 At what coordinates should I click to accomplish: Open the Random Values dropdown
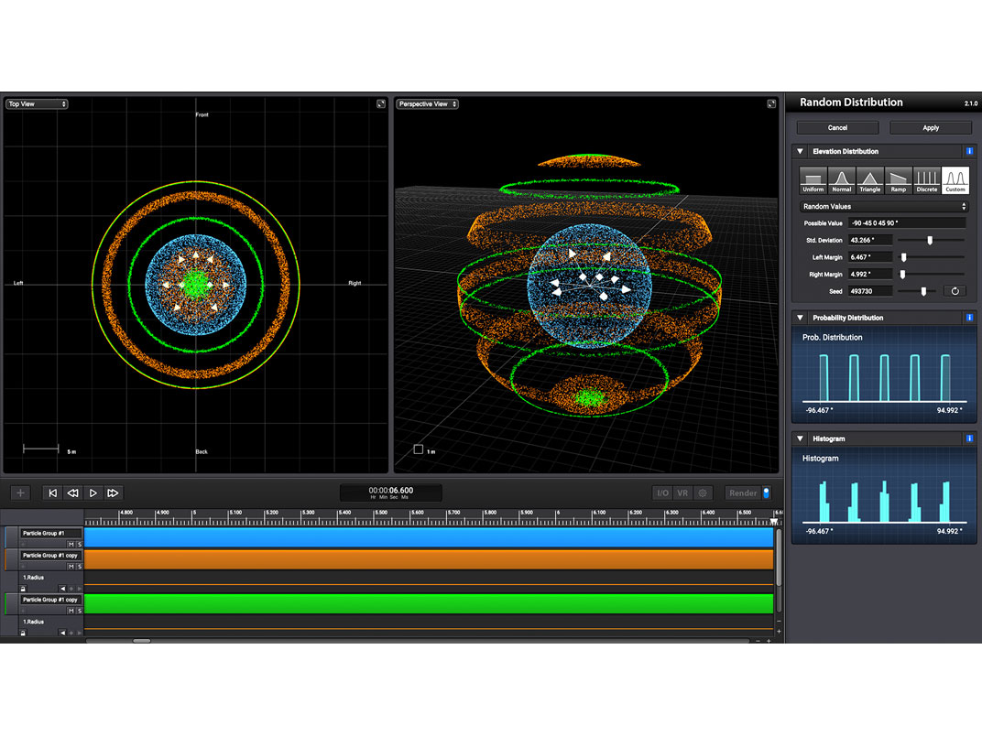coord(884,207)
